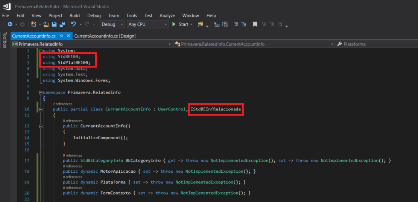The image size is (418, 202).
Task: Click the New Project toolbar icon
Action: tap(33, 24)
